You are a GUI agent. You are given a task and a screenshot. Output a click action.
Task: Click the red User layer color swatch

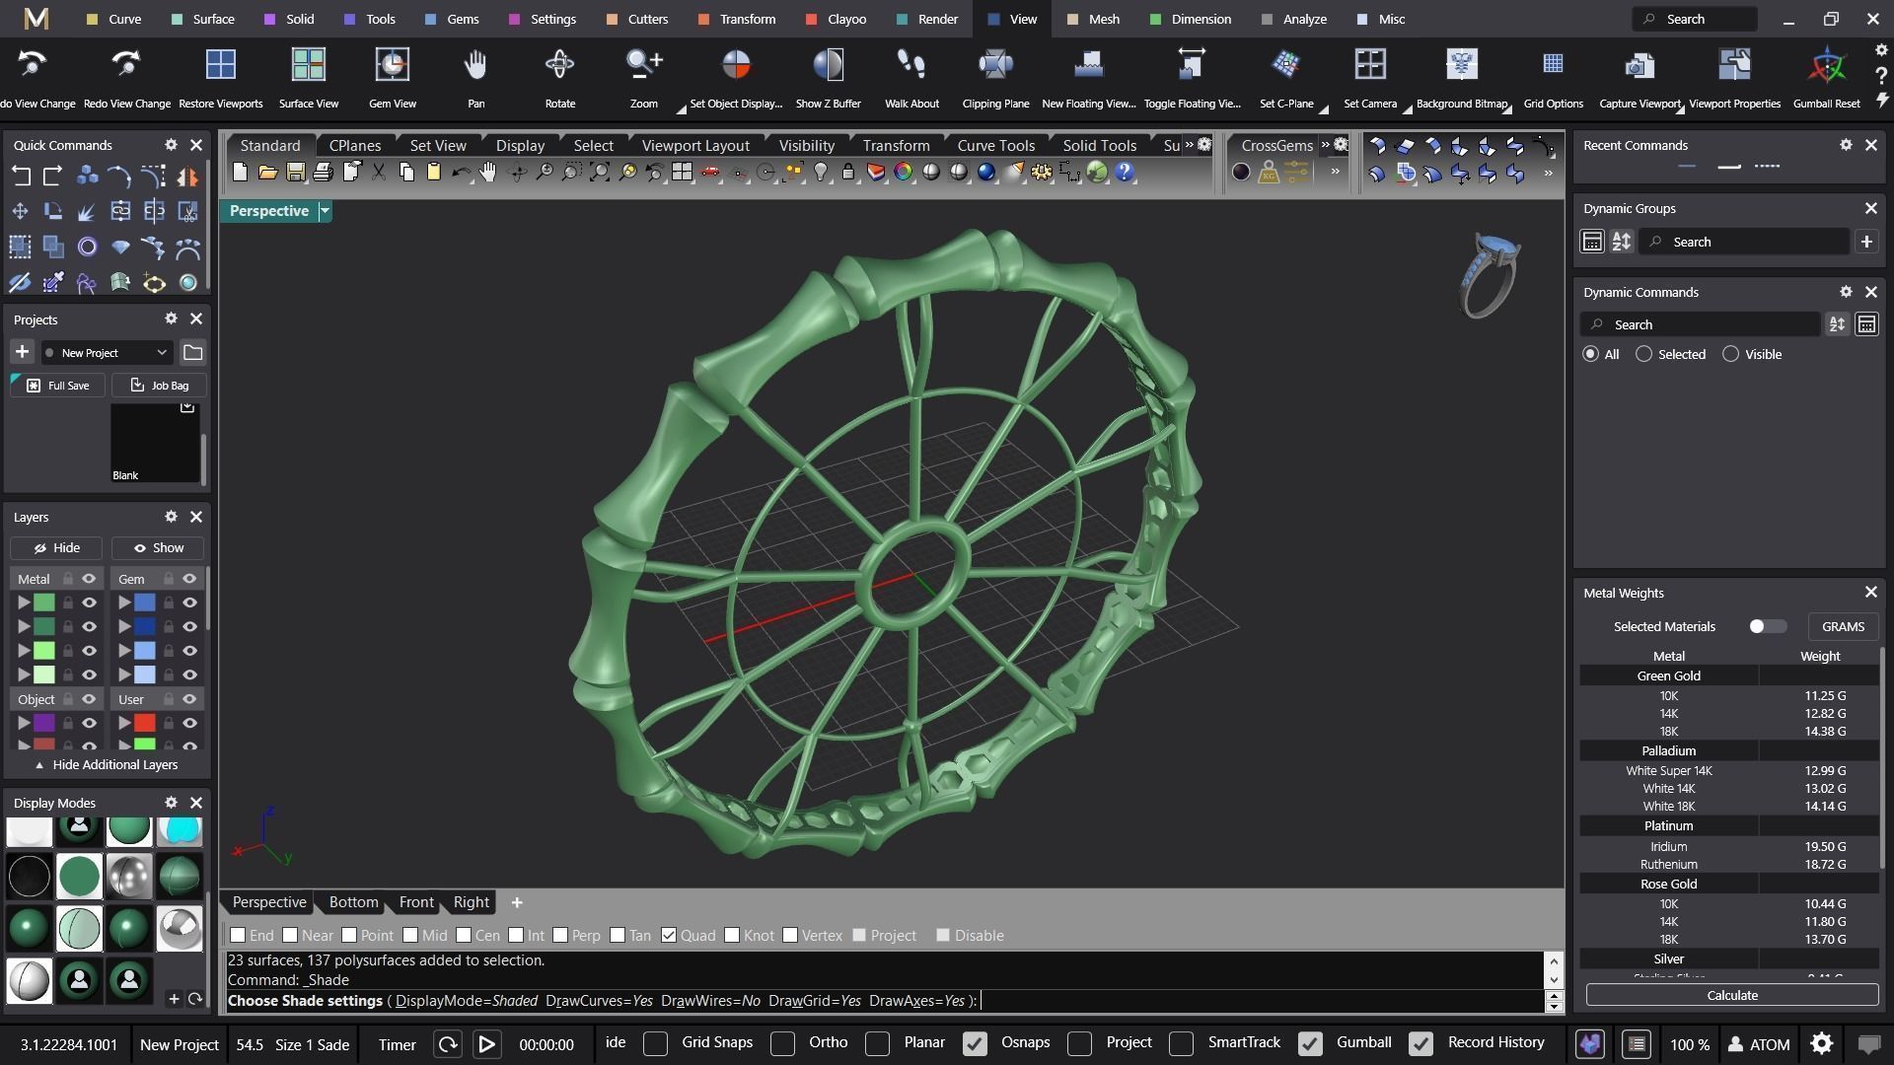(145, 724)
